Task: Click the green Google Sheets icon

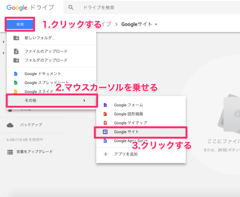Action: coord(16,83)
